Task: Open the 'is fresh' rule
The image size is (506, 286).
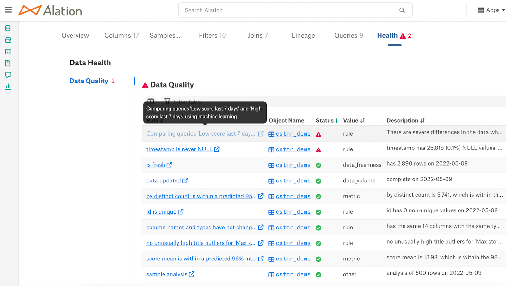Action: (x=156, y=165)
